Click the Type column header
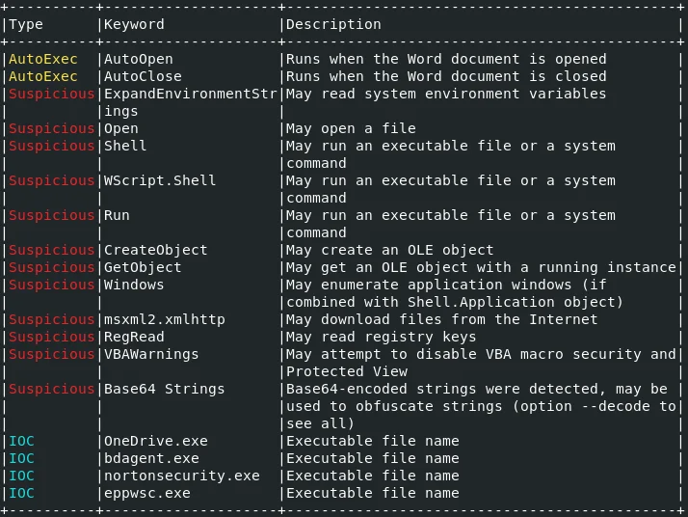The height and width of the screenshot is (517, 688). pos(26,25)
